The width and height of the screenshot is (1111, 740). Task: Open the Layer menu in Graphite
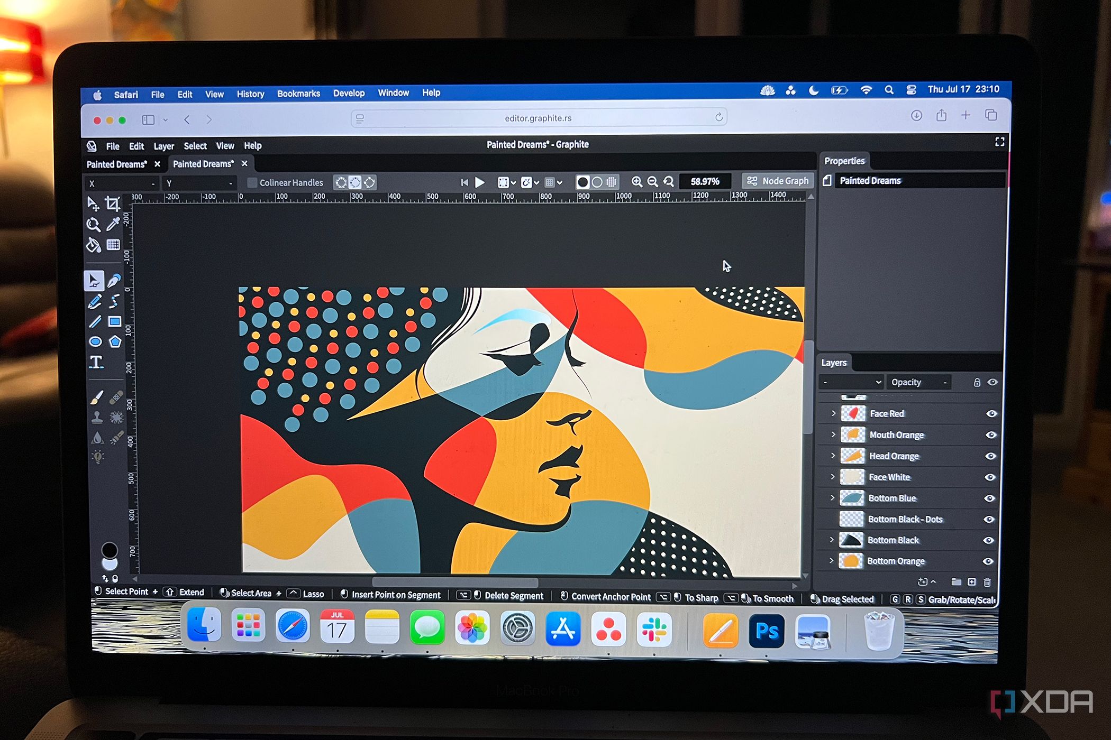pyautogui.click(x=163, y=146)
